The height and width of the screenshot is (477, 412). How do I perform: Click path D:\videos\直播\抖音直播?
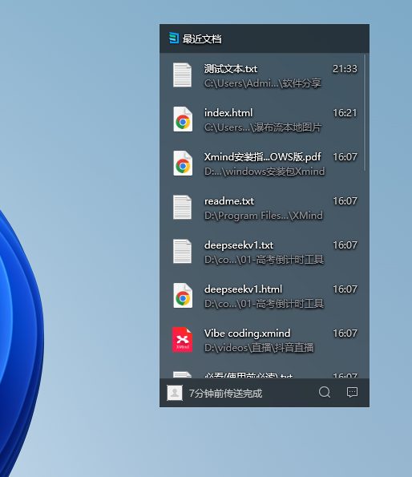tap(259, 348)
